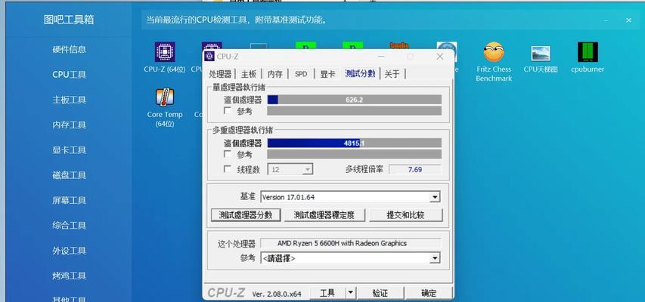
Task: Switch to the SPD tab in CPU-Z
Action: pyautogui.click(x=301, y=74)
